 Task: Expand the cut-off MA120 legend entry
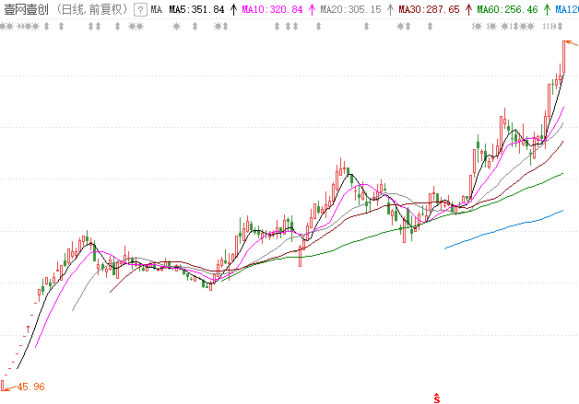[x=566, y=9]
